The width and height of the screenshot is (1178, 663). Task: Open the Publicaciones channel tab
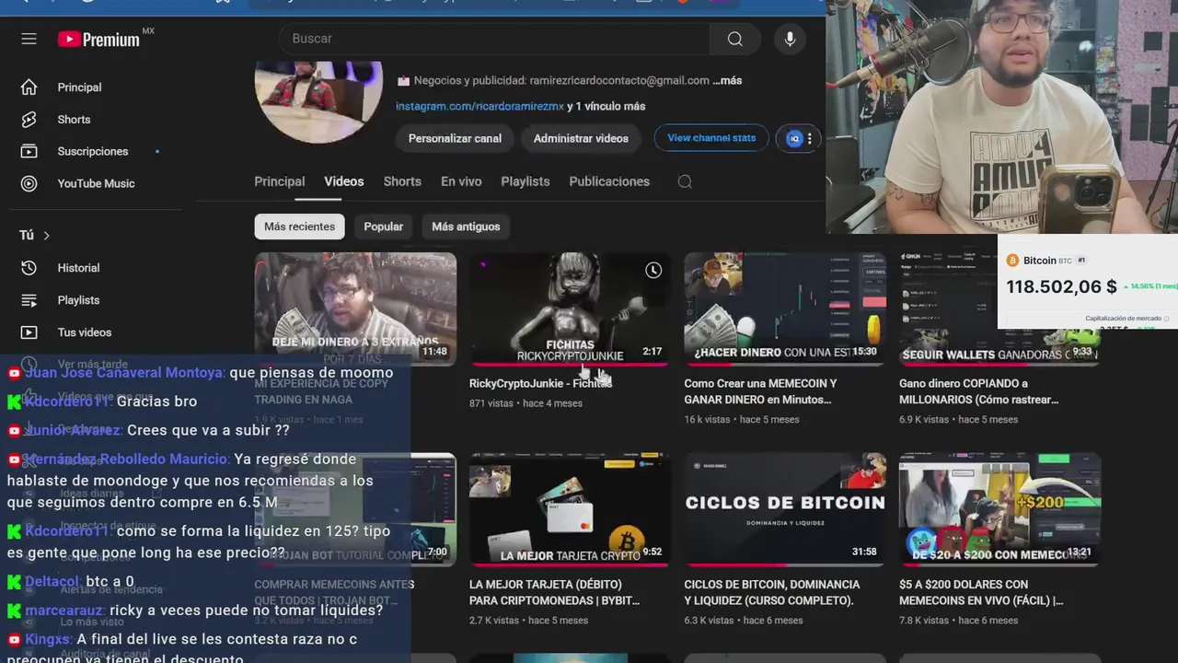click(x=609, y=181)
